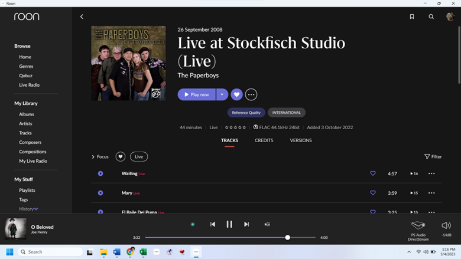
Task: Open File Explorer from taskbar
Action: pos(103,252)
